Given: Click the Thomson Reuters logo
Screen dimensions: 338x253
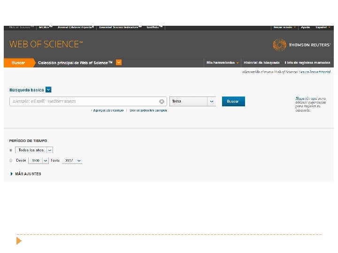Looking at the screenshot, I should click(x=301, y=45).
